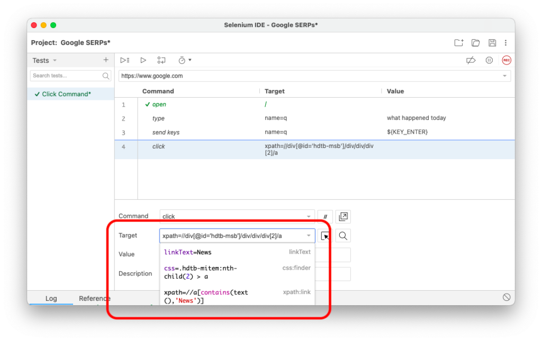Select target element in page icon
Screen dimensions: 542x341
(x=325, y=236)
